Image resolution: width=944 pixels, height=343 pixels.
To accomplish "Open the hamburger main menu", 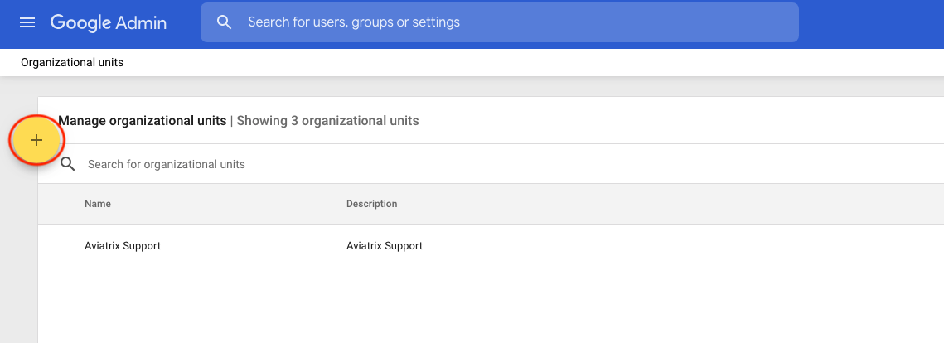I will click(x=27, y=22).
